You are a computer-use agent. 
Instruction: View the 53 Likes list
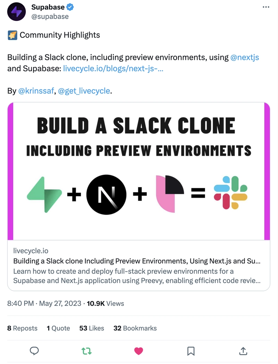(x=92, y=328)
